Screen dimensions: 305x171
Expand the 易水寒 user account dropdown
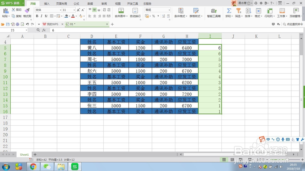coord(252,3)
